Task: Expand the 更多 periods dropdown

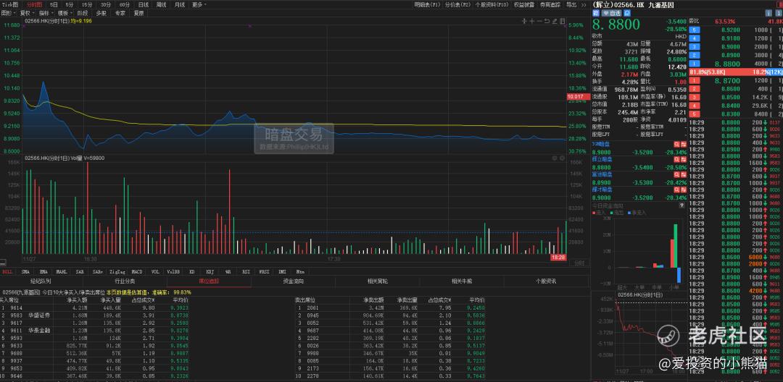Action: [x=199, y=4]
